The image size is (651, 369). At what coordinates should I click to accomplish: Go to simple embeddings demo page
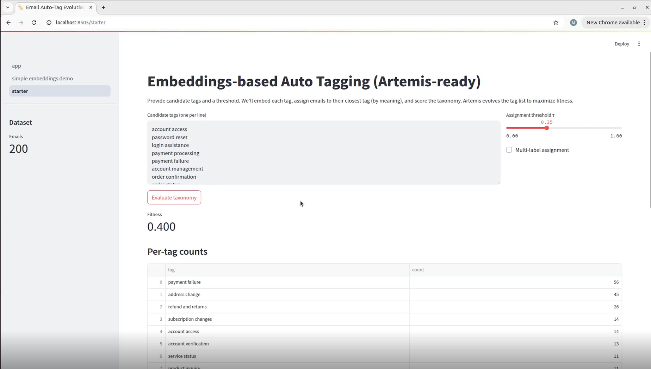(42, 79)
